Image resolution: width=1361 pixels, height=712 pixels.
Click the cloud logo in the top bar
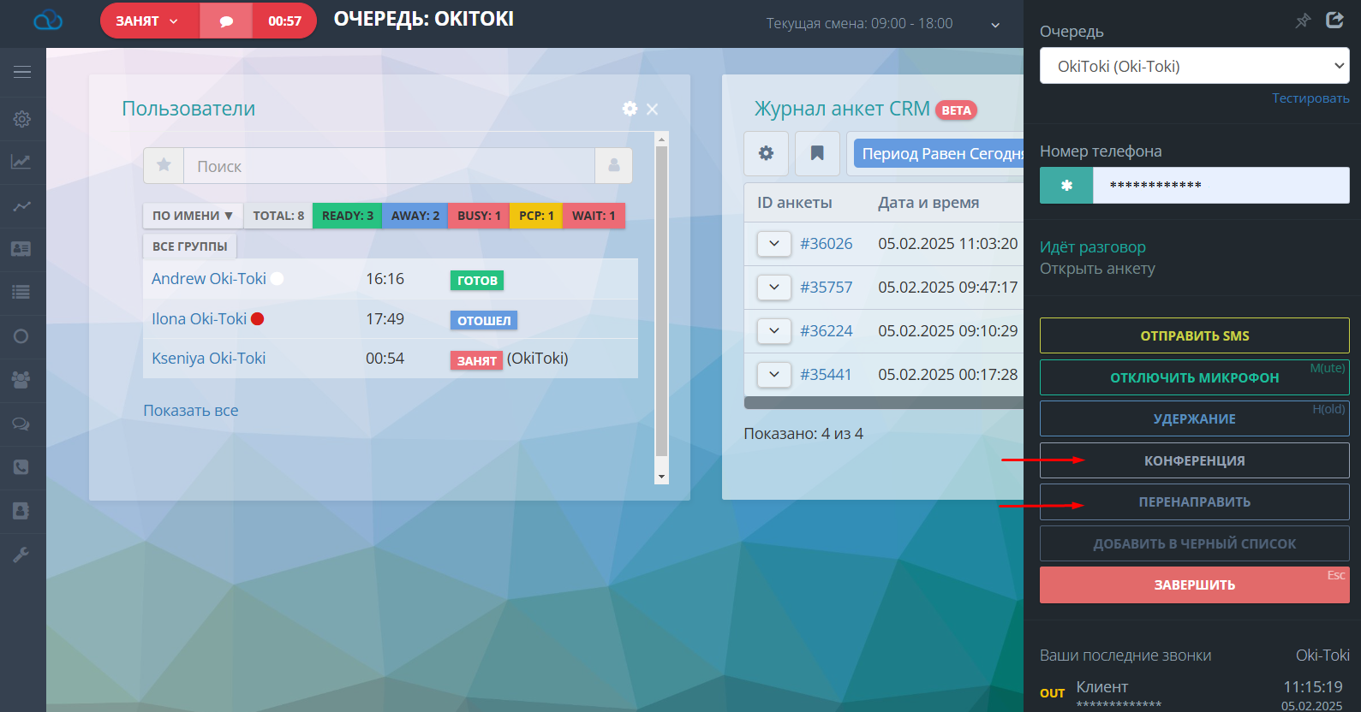pyautogui.click(x=48, y=21)
